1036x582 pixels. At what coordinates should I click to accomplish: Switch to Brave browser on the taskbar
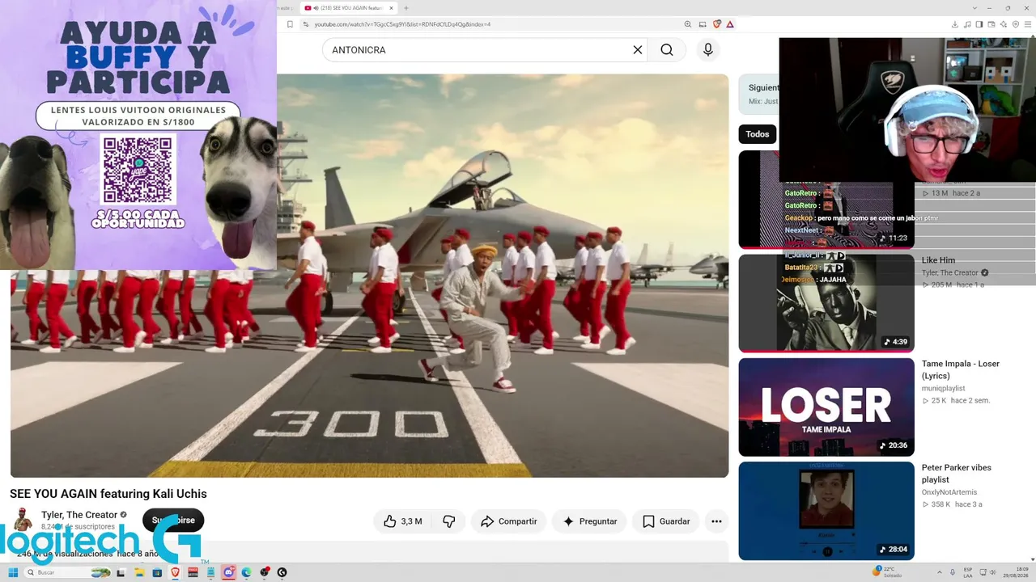pos(175,572)
